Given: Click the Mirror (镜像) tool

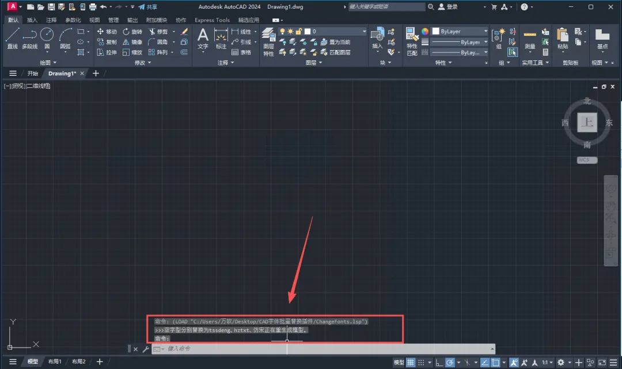Looking at the screenshot, I should tap(132, 42).
